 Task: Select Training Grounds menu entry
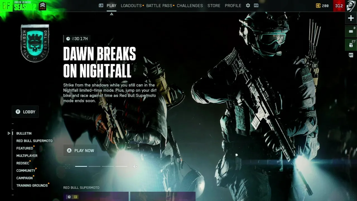click(x=32, y=185)
